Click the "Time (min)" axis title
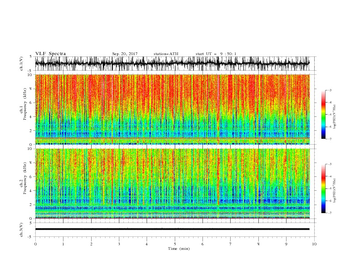The height and width of the screenshot is (274, 354). pyautogui.click(x=179, y=248)
